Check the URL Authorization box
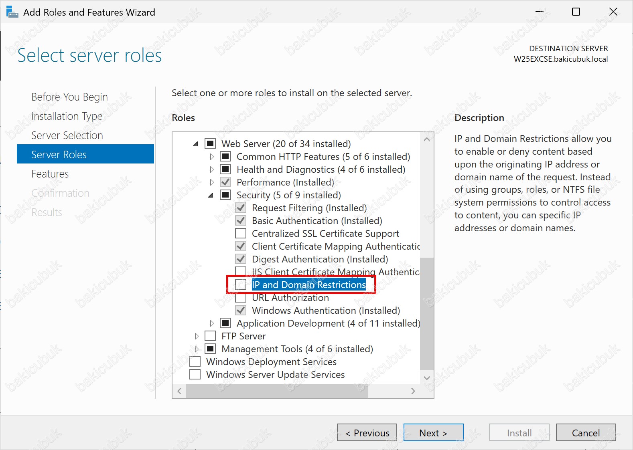 pos(241,297)
